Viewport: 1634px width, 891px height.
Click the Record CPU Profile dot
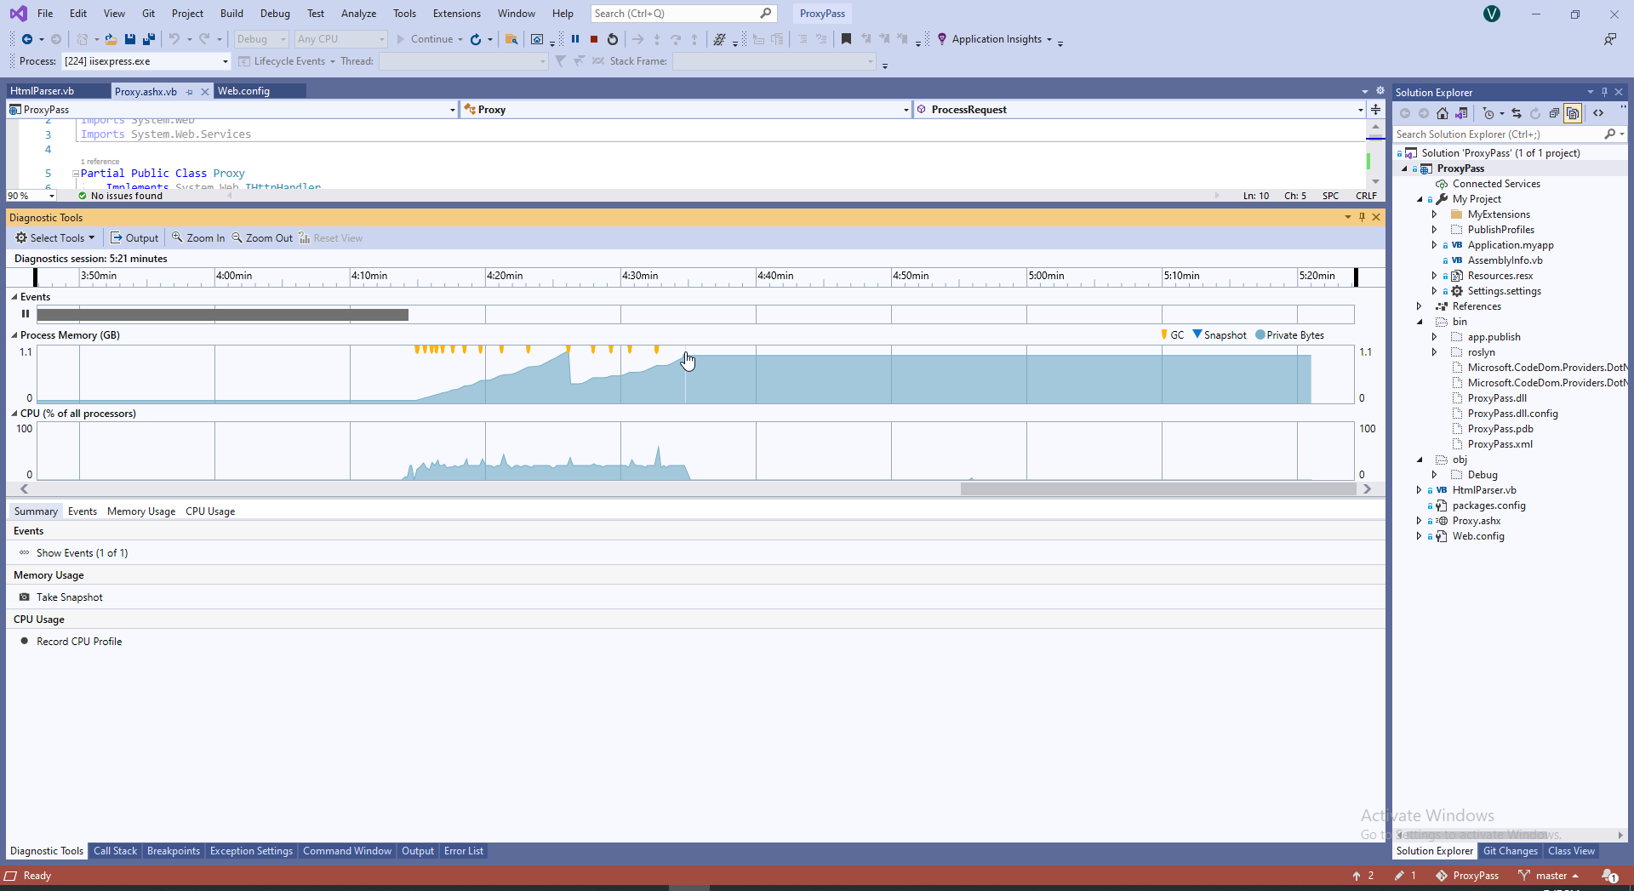(25, 642)
